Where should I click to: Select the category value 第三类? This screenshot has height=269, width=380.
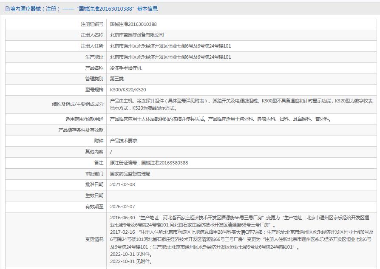click(117, 79)
